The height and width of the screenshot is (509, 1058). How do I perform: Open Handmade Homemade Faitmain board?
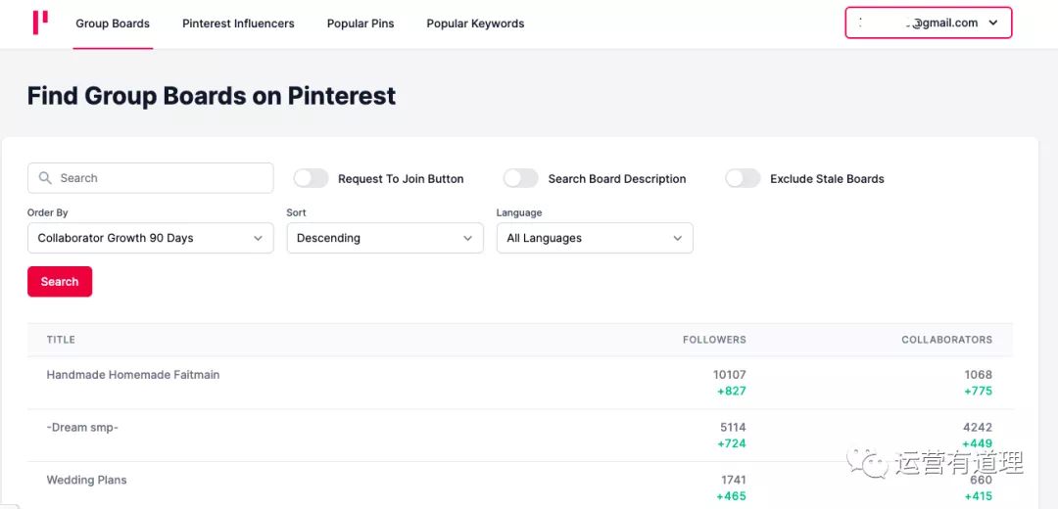pyautogui.click(x=133, y=375)
